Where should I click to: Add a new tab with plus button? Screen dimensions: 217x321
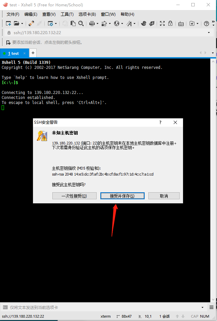[x=33, y=53]
